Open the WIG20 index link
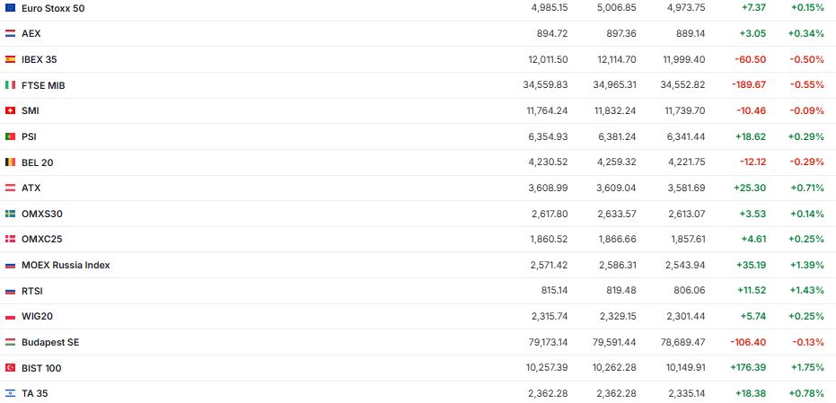This screenshot has width=836, height=403. 39,317
